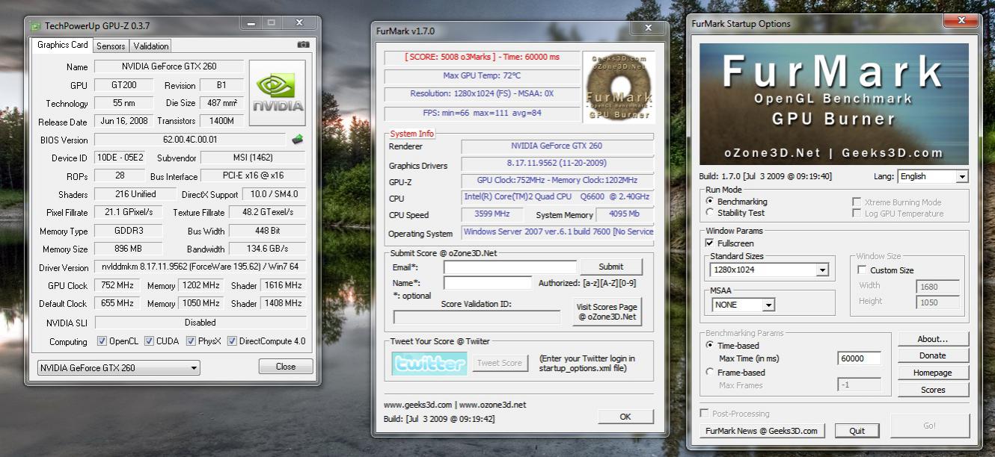Image resolution: width=995 pixels, height=457 pixels.
Task: Click the Tweet Score button
Action: pos(500,363)
